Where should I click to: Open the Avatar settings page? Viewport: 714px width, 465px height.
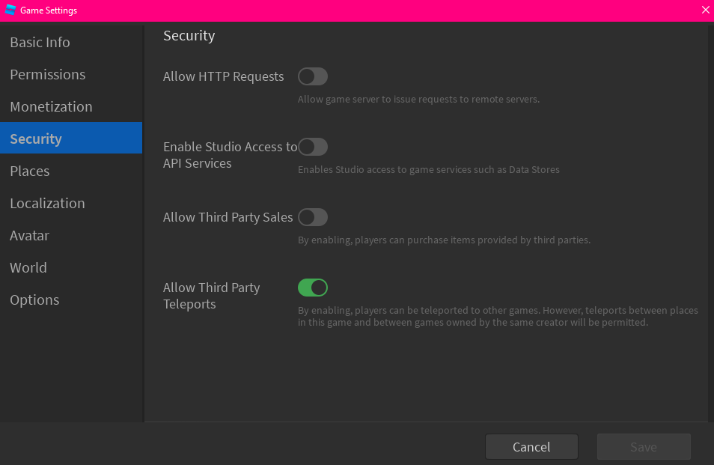coord(71,235)
